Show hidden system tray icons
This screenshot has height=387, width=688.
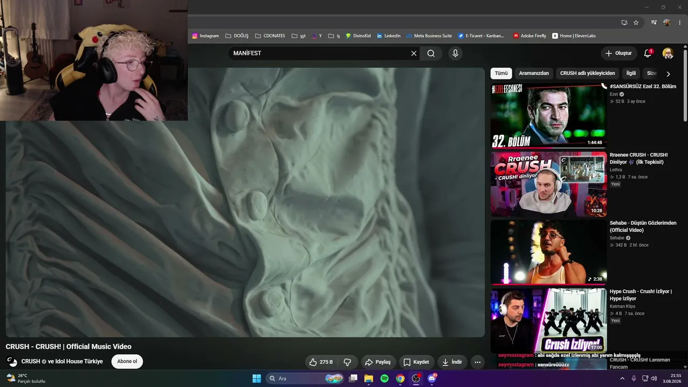click(622, 378)
